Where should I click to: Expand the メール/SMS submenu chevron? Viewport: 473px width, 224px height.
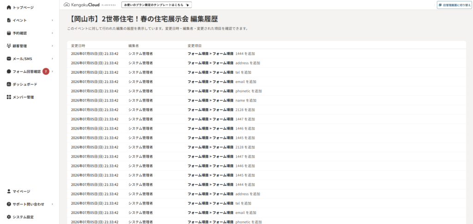click(x=52, y=59)
